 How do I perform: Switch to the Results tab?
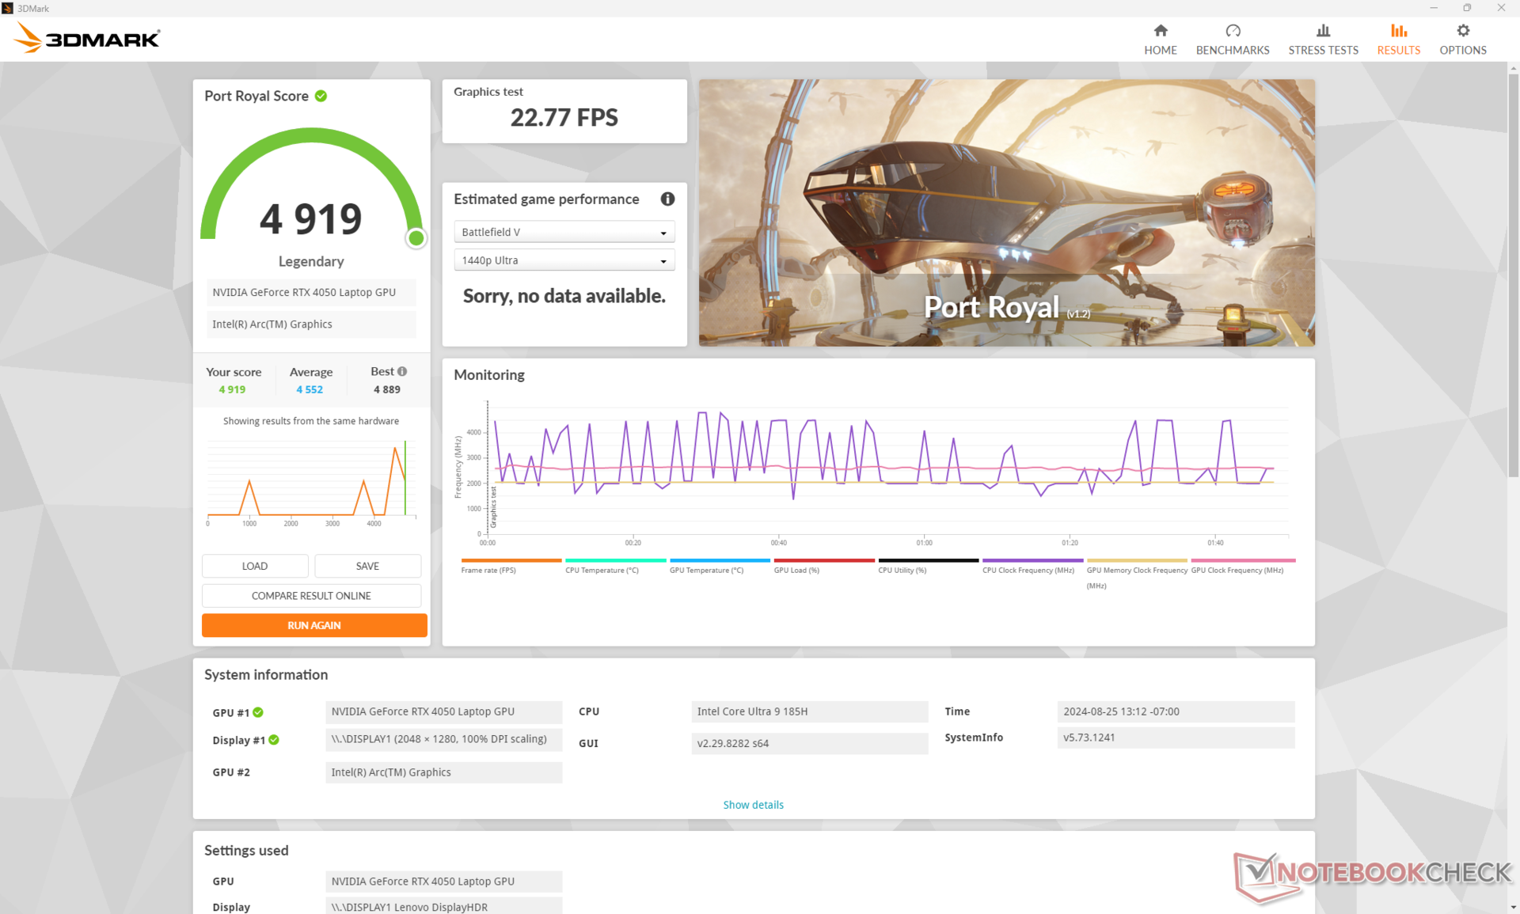coord(1398,39)
